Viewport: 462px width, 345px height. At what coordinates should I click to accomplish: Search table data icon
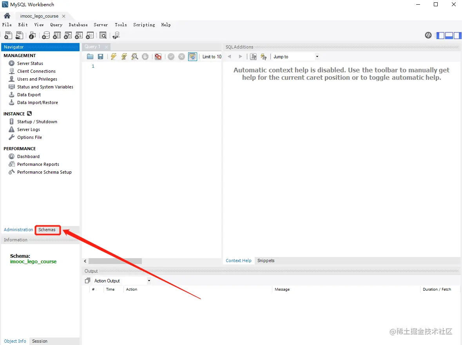pyautogui.click(x=103, y=36)
